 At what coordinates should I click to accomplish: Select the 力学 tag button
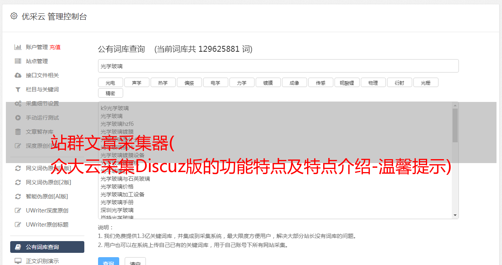coord(242,82)
